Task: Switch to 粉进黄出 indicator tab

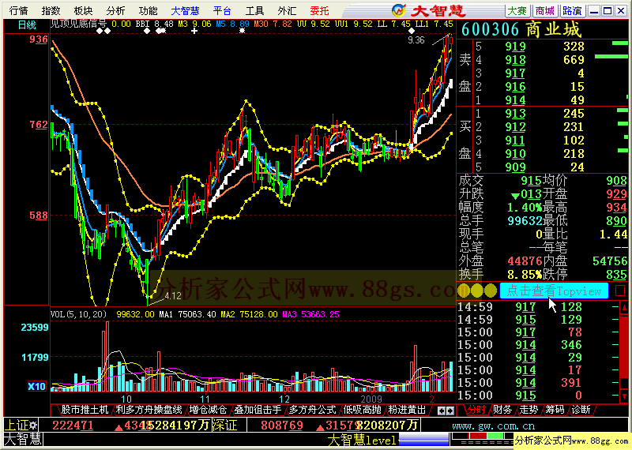Action: pos(407,410)
